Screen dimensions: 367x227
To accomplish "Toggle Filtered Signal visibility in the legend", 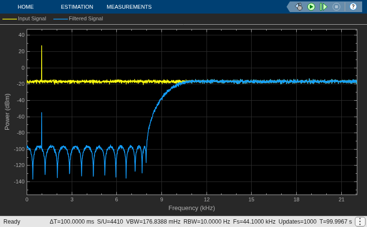I will coord(86,18).
